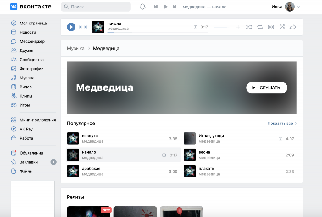
Task: Seek within the track progress bar
Action: tap(158, 33)
